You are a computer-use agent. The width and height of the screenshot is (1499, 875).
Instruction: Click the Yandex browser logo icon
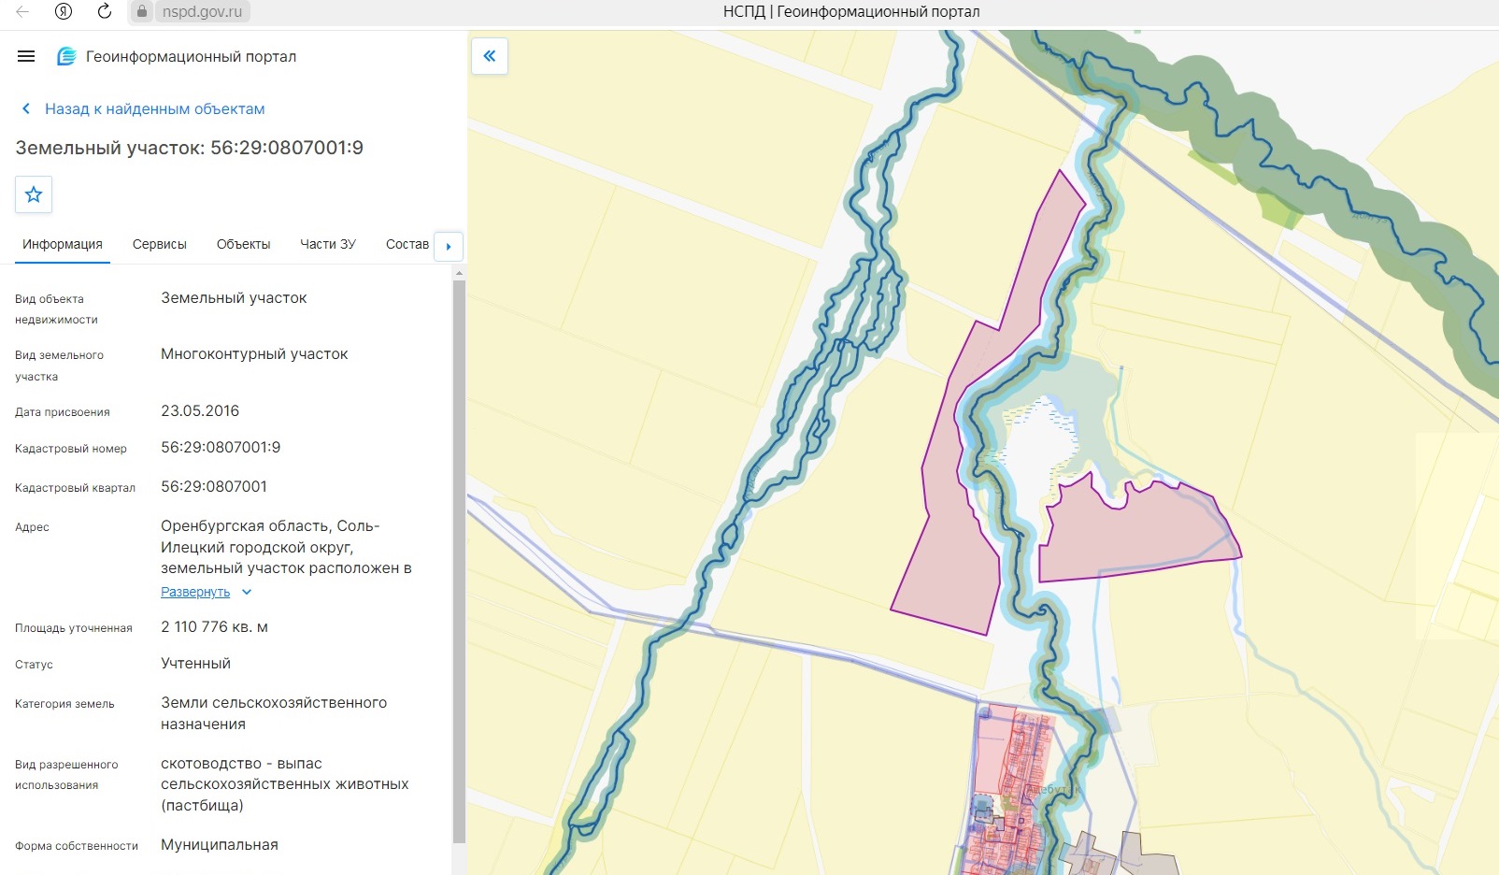coord(64,11)
